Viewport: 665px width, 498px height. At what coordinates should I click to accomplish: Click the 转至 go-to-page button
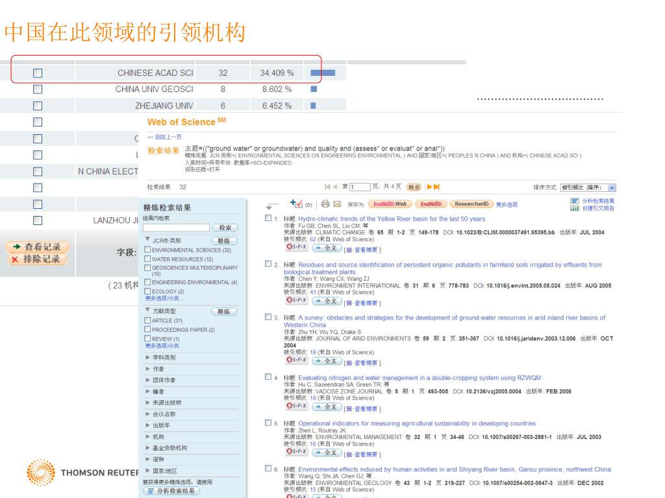click(414, 187)
